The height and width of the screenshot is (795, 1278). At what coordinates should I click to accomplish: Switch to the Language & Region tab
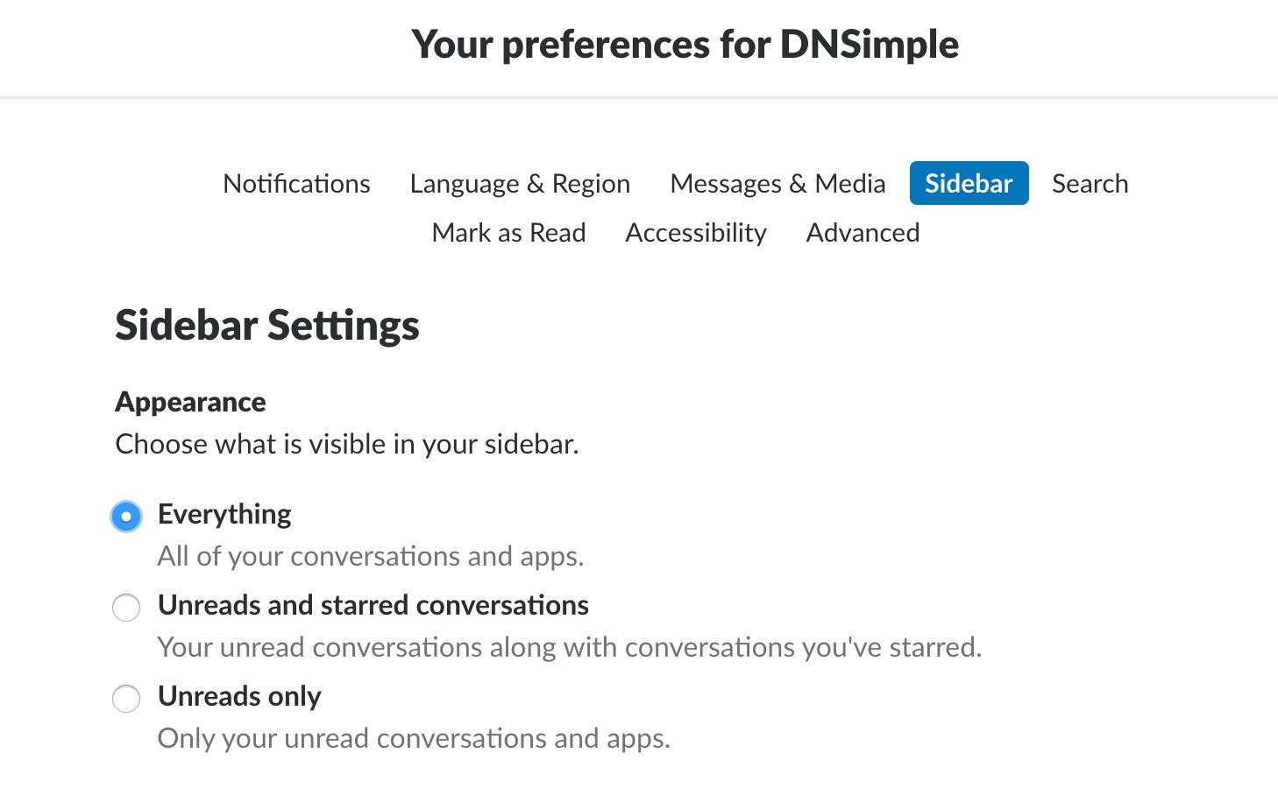(x=520, y=184)
